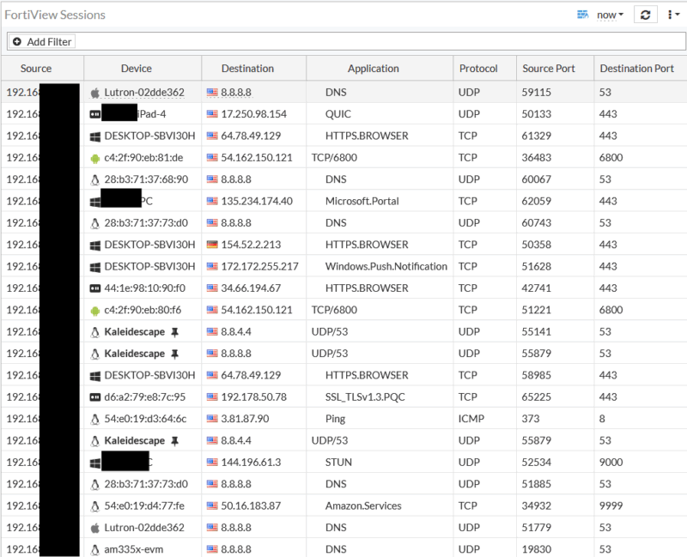Click the plus icon in Add Filter
The image size is (687, 557).
17,41
